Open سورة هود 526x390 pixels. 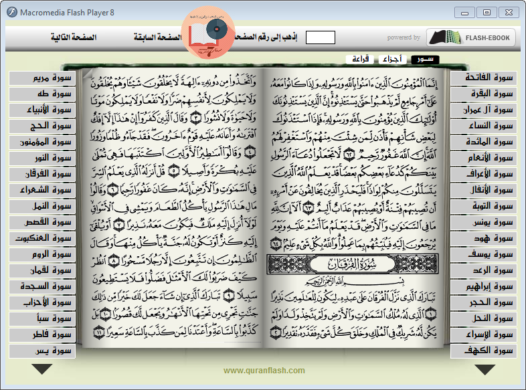483,238
